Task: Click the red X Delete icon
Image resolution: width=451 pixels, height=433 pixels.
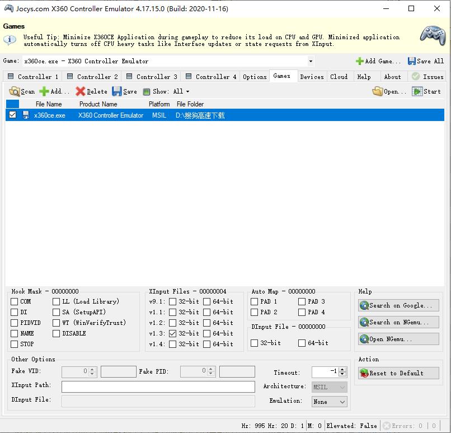Action: click(x=80, y=91)
